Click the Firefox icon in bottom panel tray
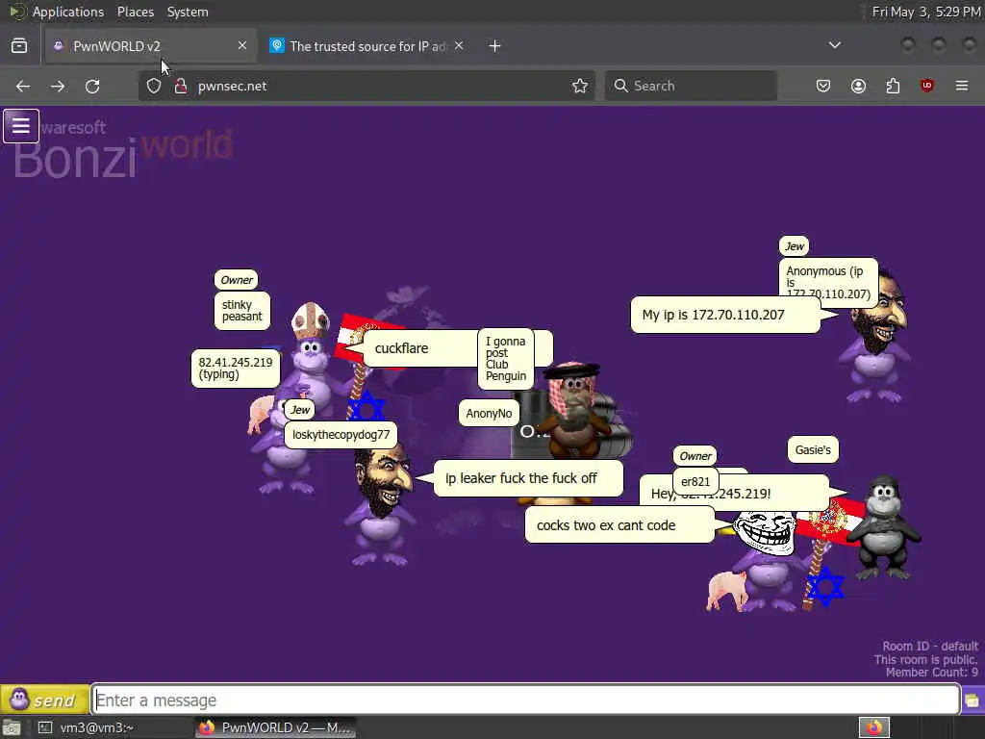The height and width of the screenshot is (739, 985). coord(874,727)
